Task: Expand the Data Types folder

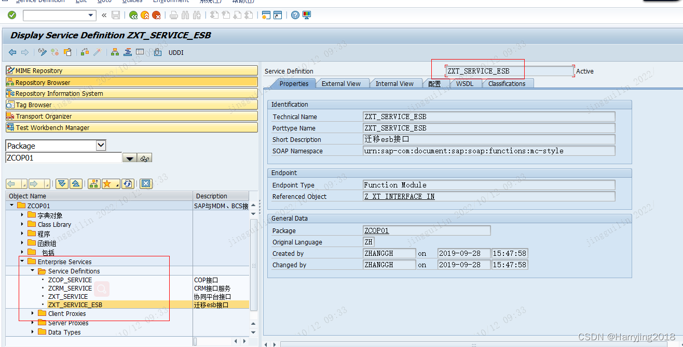Action: [x=33, y=332]
